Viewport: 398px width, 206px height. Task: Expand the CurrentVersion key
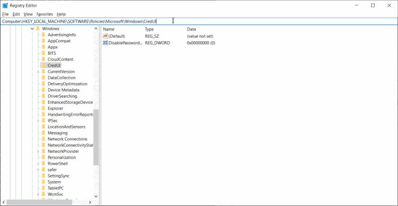coord(38,72)
